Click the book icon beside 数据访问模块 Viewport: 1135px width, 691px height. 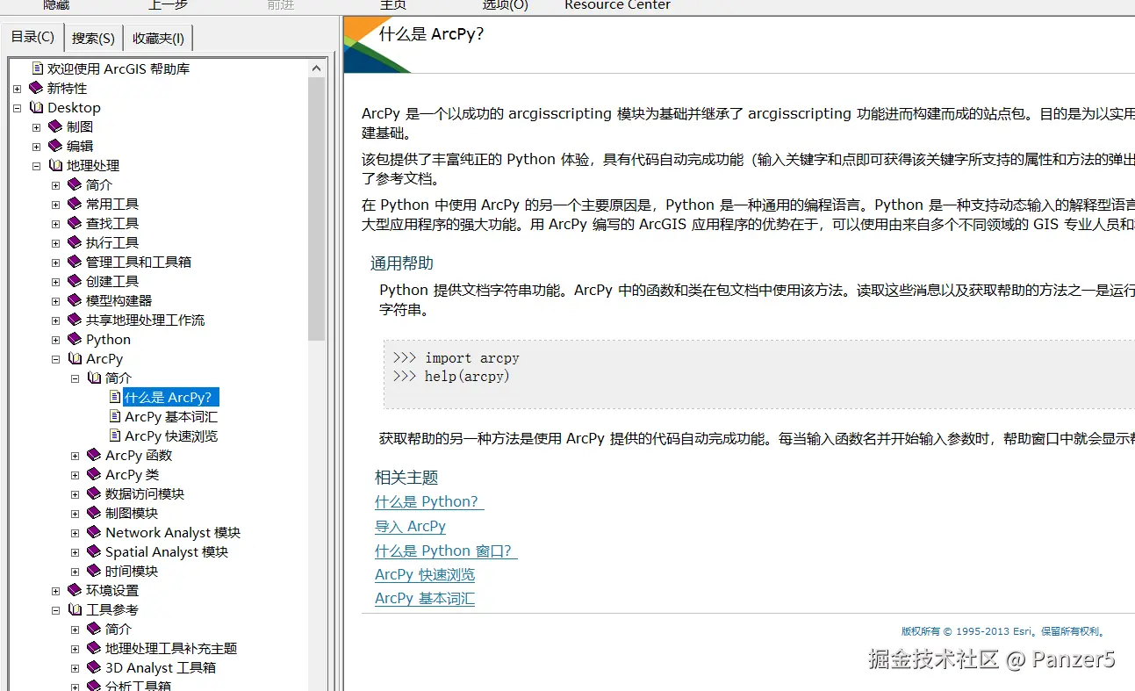click(x=94, y=493)
